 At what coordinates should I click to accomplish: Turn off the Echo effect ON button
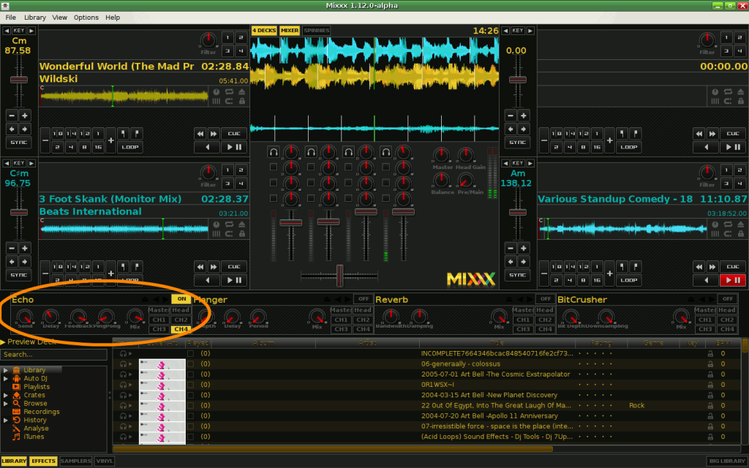pos(180,299)
